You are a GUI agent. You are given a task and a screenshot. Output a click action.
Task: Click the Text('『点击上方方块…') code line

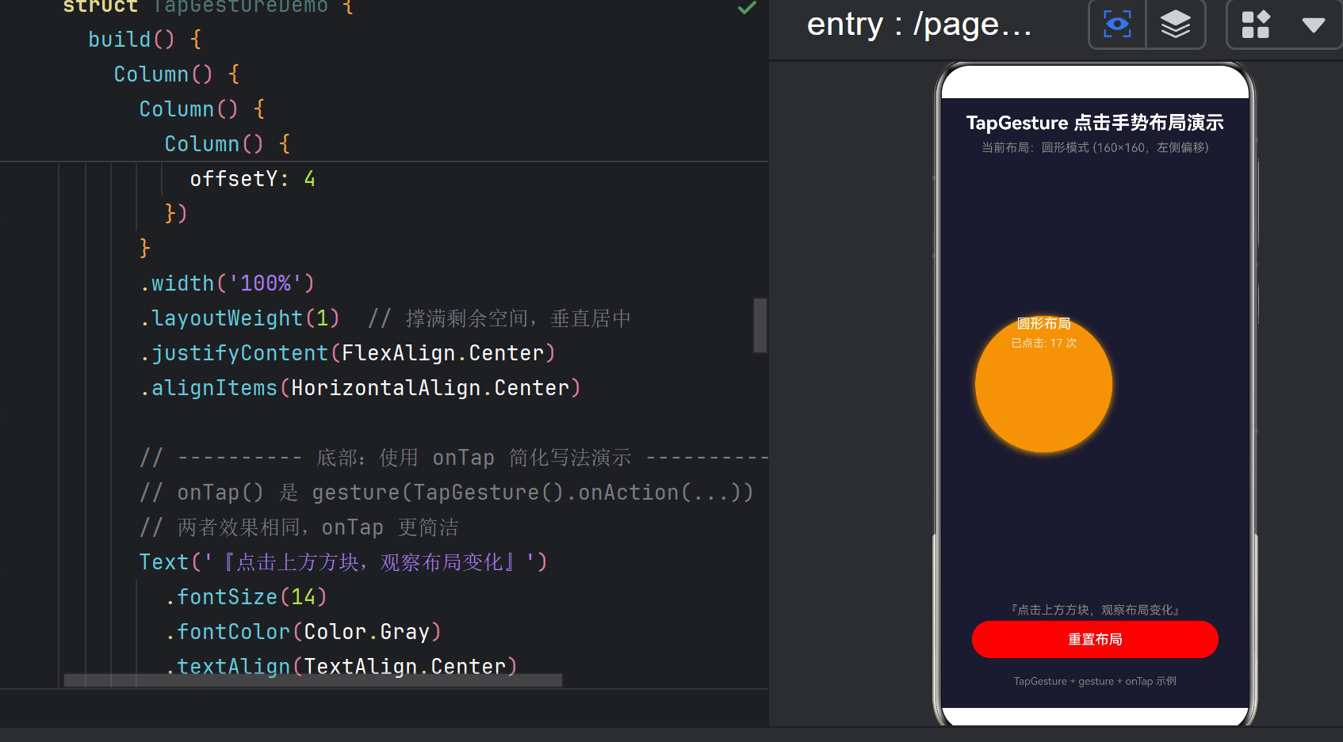343,562
